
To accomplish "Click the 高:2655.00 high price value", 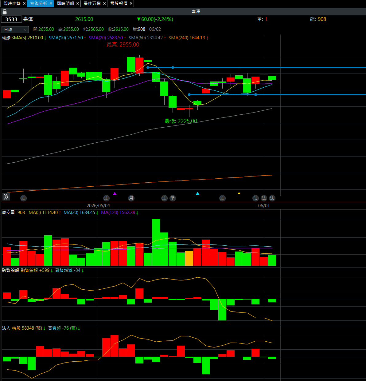I will click(x=68, y=29).
